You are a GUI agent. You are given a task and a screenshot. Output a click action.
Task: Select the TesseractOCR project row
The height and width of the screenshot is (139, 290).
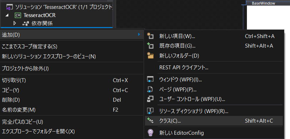point(56,16)
